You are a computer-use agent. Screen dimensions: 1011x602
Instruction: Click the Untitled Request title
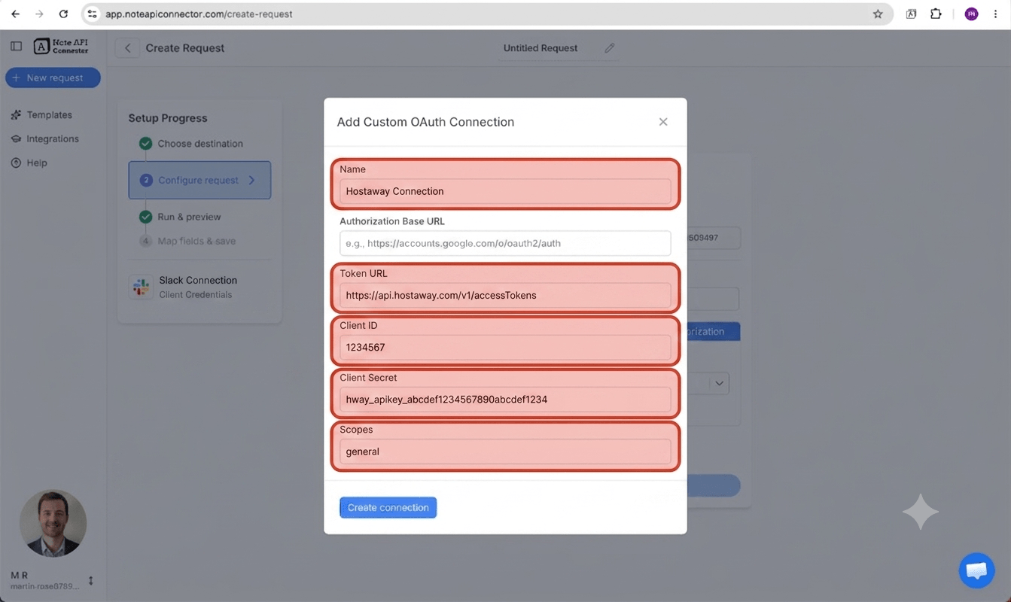[x=541, y=48]
